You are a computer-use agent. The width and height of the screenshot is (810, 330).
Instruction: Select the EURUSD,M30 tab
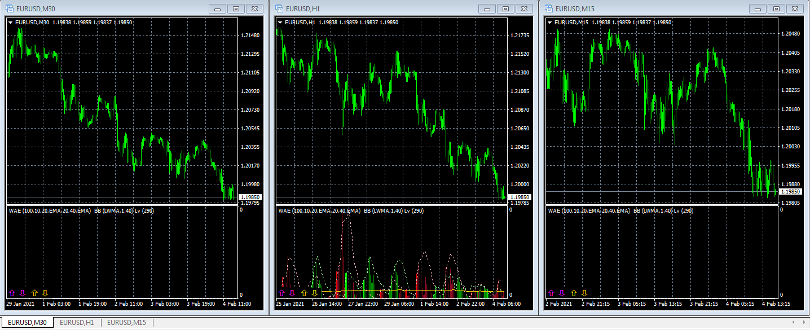[27, 323]
